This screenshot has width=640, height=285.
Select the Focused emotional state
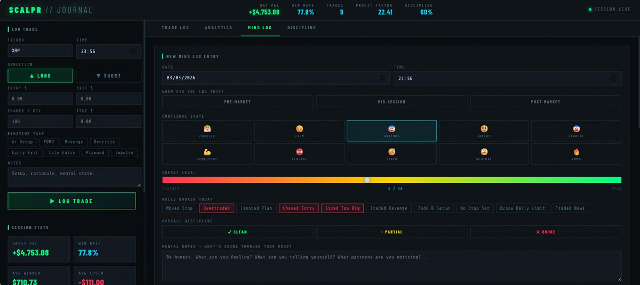coord(207,131)
